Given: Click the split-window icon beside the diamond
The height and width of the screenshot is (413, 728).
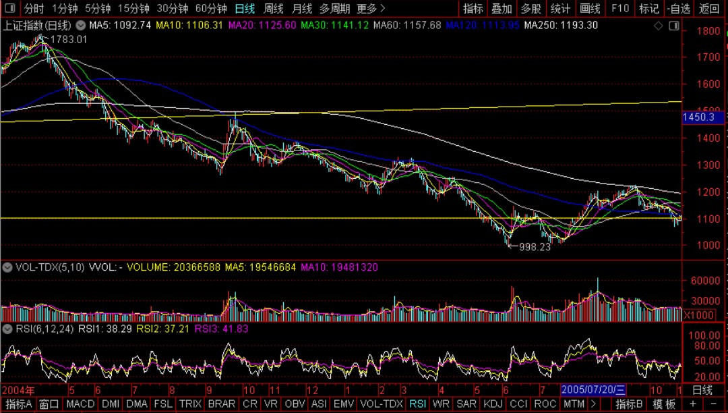Looking at the screenshot, I should point(673,26).
